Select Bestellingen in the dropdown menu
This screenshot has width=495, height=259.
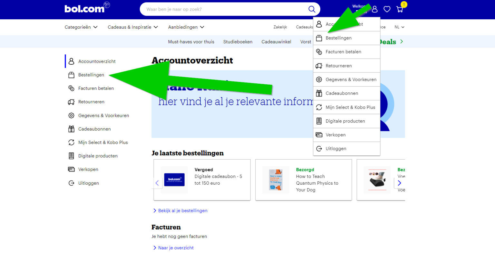click(x=347, y=38)
